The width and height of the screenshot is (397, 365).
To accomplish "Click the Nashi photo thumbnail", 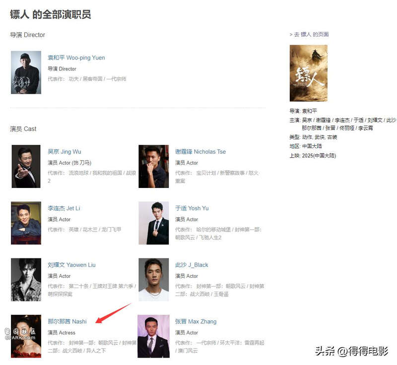I will (26, 336).
